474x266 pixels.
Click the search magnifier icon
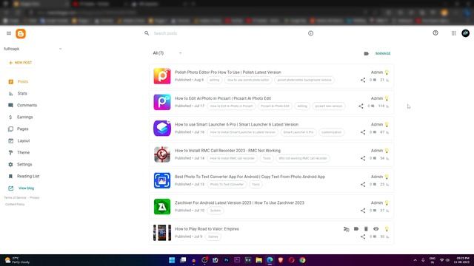pos(147,33)
